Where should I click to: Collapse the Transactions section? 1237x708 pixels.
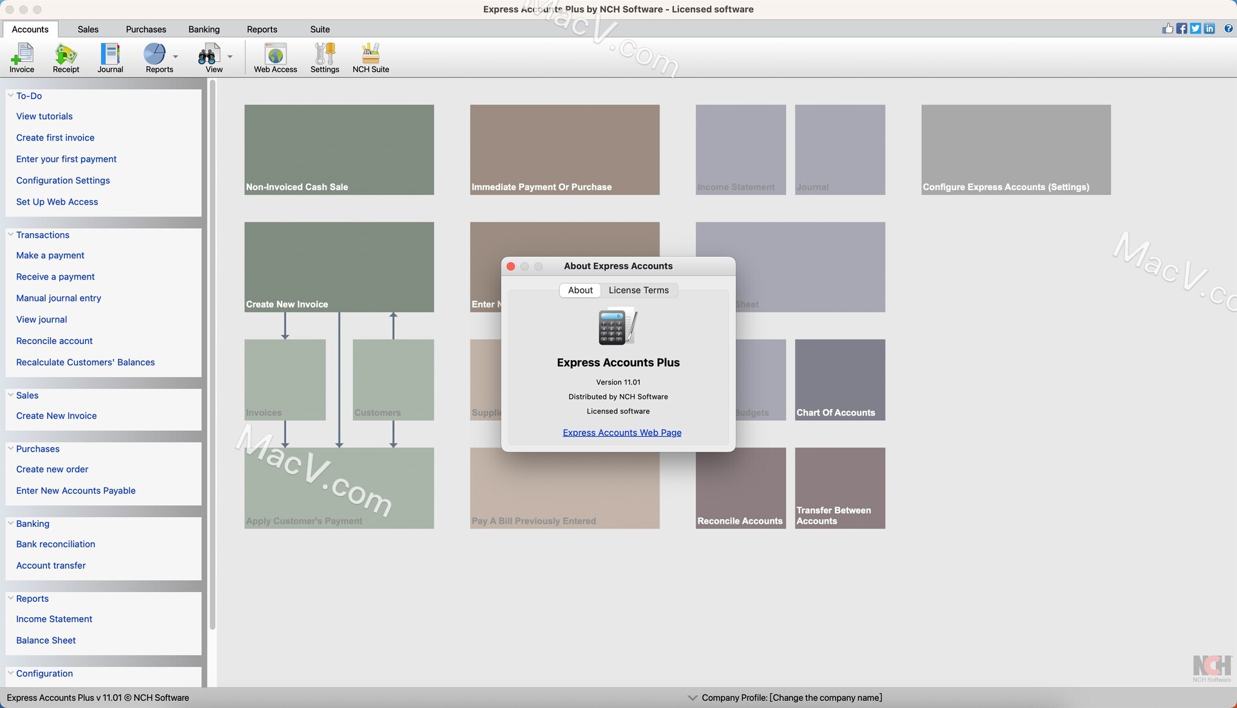click(x=10, y=234)
